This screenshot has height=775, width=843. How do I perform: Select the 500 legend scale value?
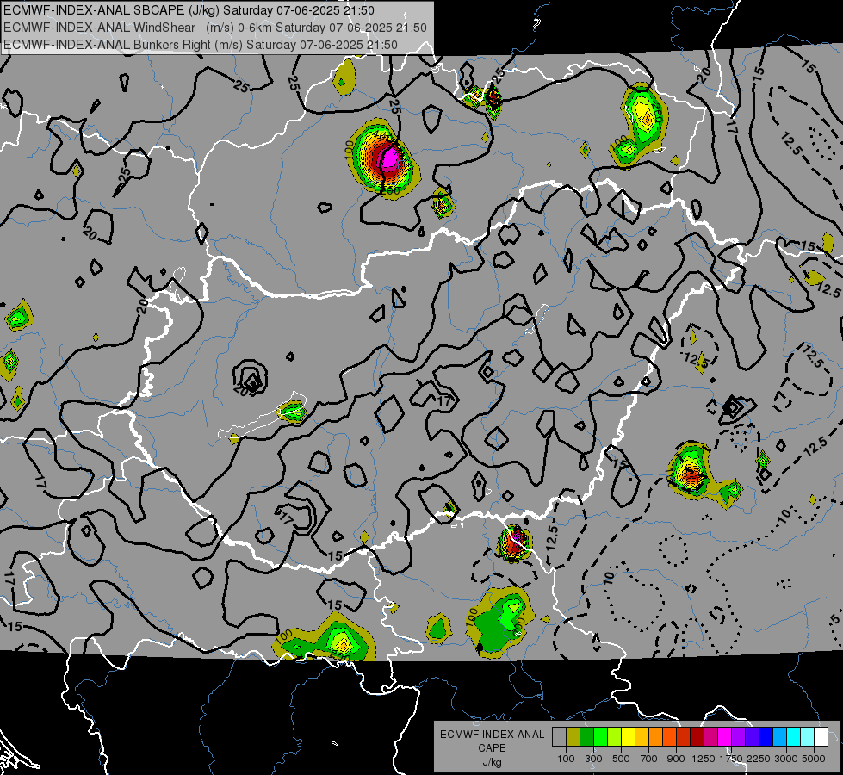621,759
